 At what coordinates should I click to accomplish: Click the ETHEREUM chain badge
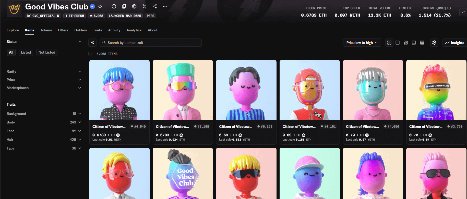(x=75, y=16)
